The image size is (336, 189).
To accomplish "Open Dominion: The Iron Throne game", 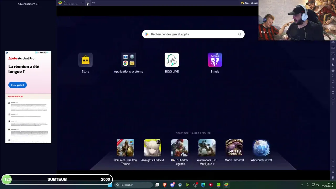I will pyautogui.click(x=125, y=148).
